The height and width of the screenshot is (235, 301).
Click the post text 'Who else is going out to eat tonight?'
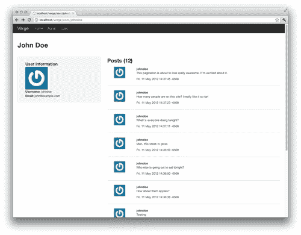(160, 168)
